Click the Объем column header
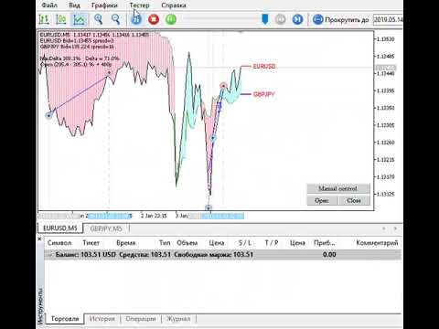 pos(187,243)
